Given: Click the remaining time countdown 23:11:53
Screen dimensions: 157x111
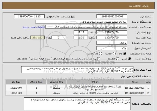Looking at the screenshot, I should 38,38.
